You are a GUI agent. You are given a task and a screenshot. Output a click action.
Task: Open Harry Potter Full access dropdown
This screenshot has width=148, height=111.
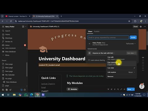131,44
